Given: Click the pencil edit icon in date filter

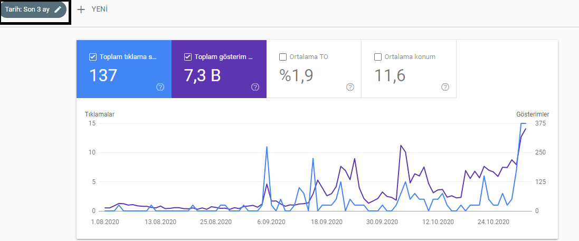Looking at the screenshot, I should coord(58,9).
